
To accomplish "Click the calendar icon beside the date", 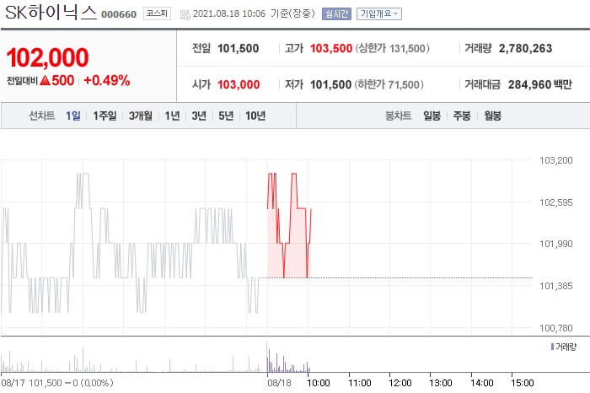I will [185, 14].
